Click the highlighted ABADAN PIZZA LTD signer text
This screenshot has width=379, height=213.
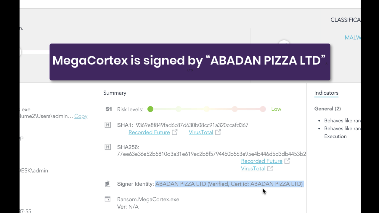point(229,184)
